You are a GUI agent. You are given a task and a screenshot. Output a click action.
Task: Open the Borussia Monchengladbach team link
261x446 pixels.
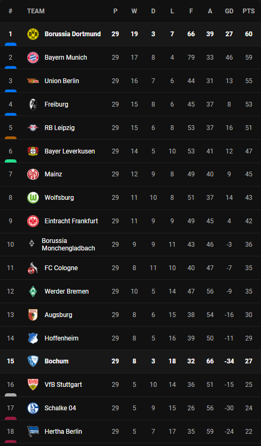click(68, 245)
